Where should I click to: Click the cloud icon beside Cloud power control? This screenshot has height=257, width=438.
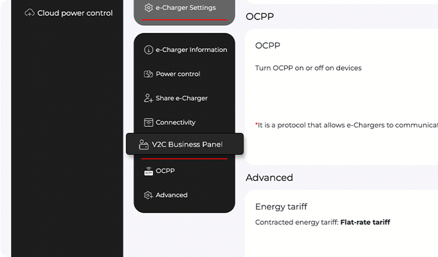(30, 13)
